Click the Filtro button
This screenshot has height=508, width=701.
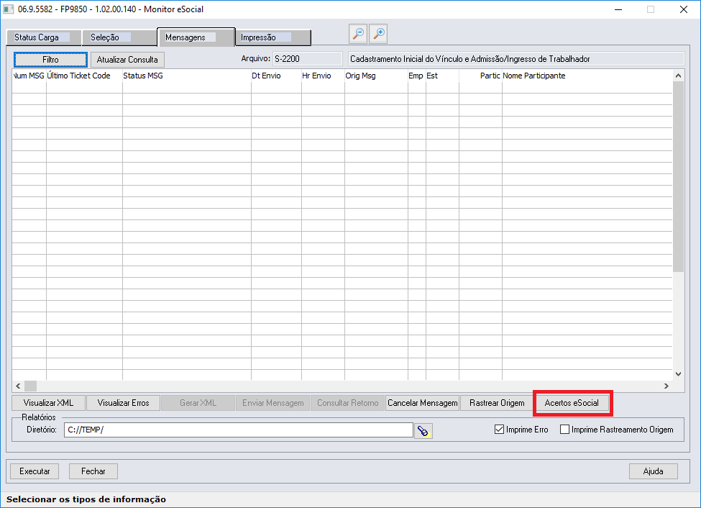[50, 60]
